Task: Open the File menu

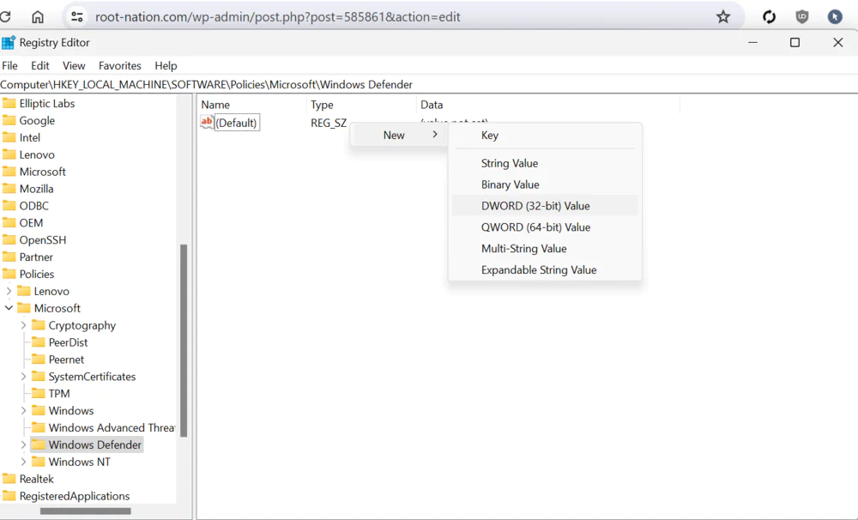Action: pyautogui.click(x=9, y=66)
